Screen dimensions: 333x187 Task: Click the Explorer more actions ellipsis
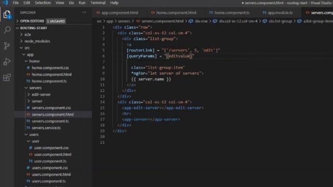tap(84, 12)
